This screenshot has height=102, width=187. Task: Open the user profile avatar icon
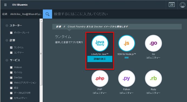point(182,5)
